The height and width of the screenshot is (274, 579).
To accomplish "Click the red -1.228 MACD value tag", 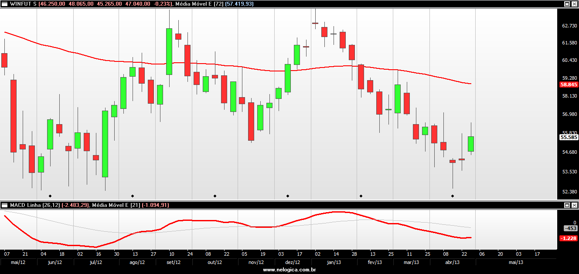I will 569,238.
